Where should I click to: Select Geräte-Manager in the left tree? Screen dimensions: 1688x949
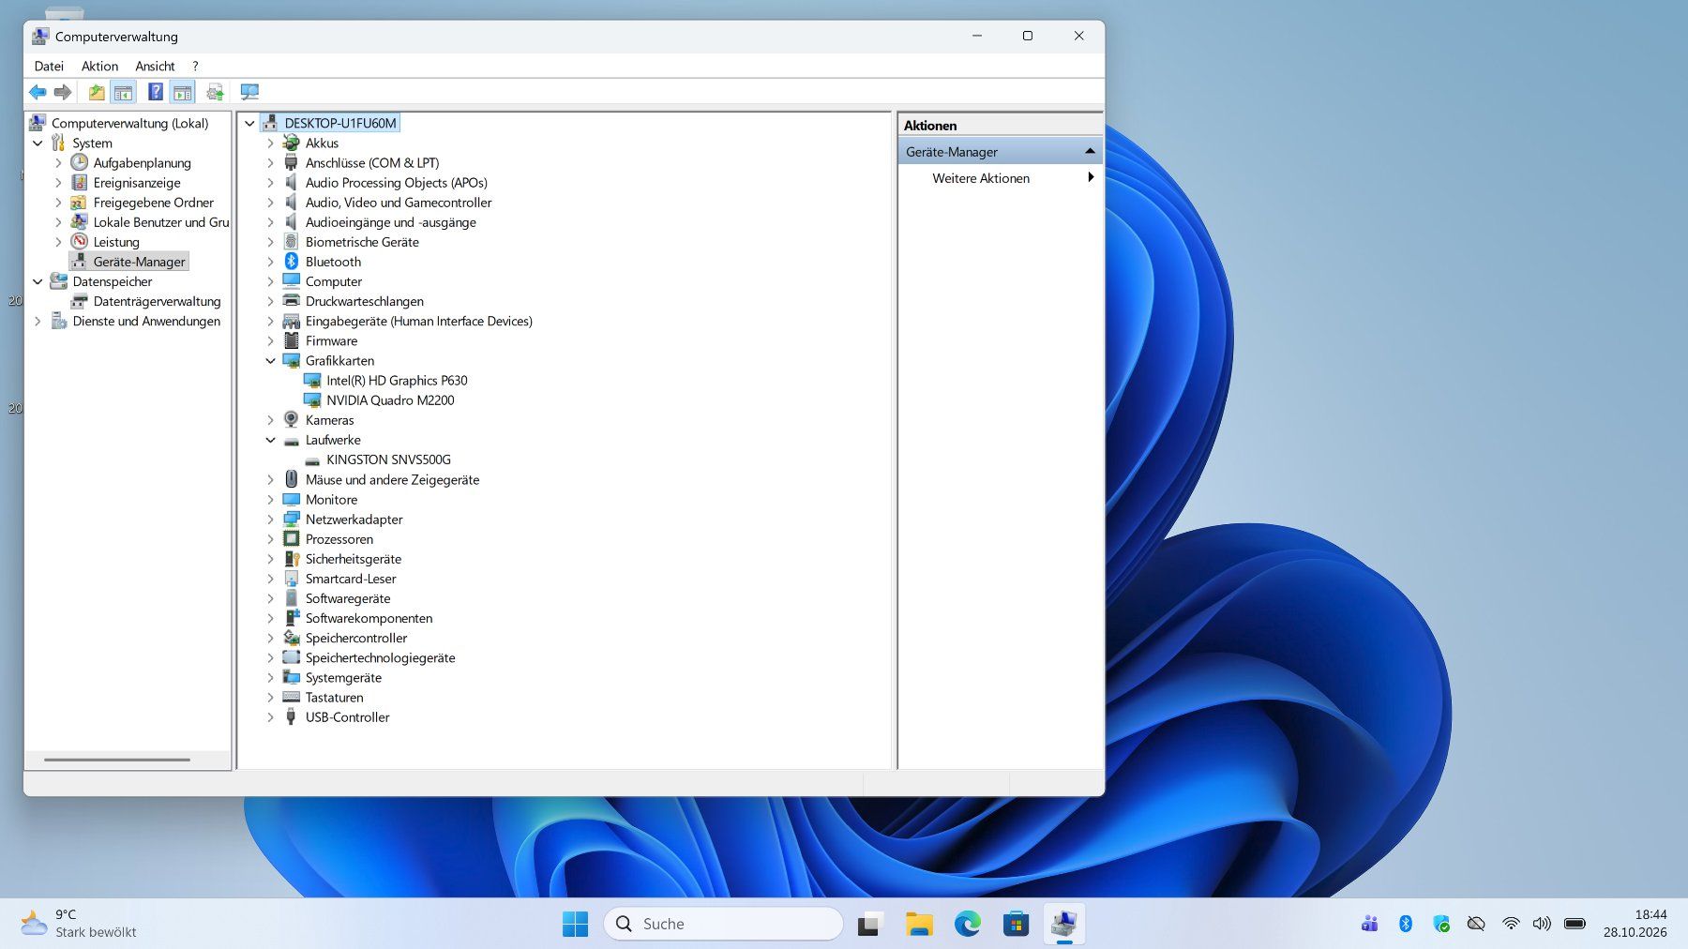pyautogui.click(x=139, y=262)
